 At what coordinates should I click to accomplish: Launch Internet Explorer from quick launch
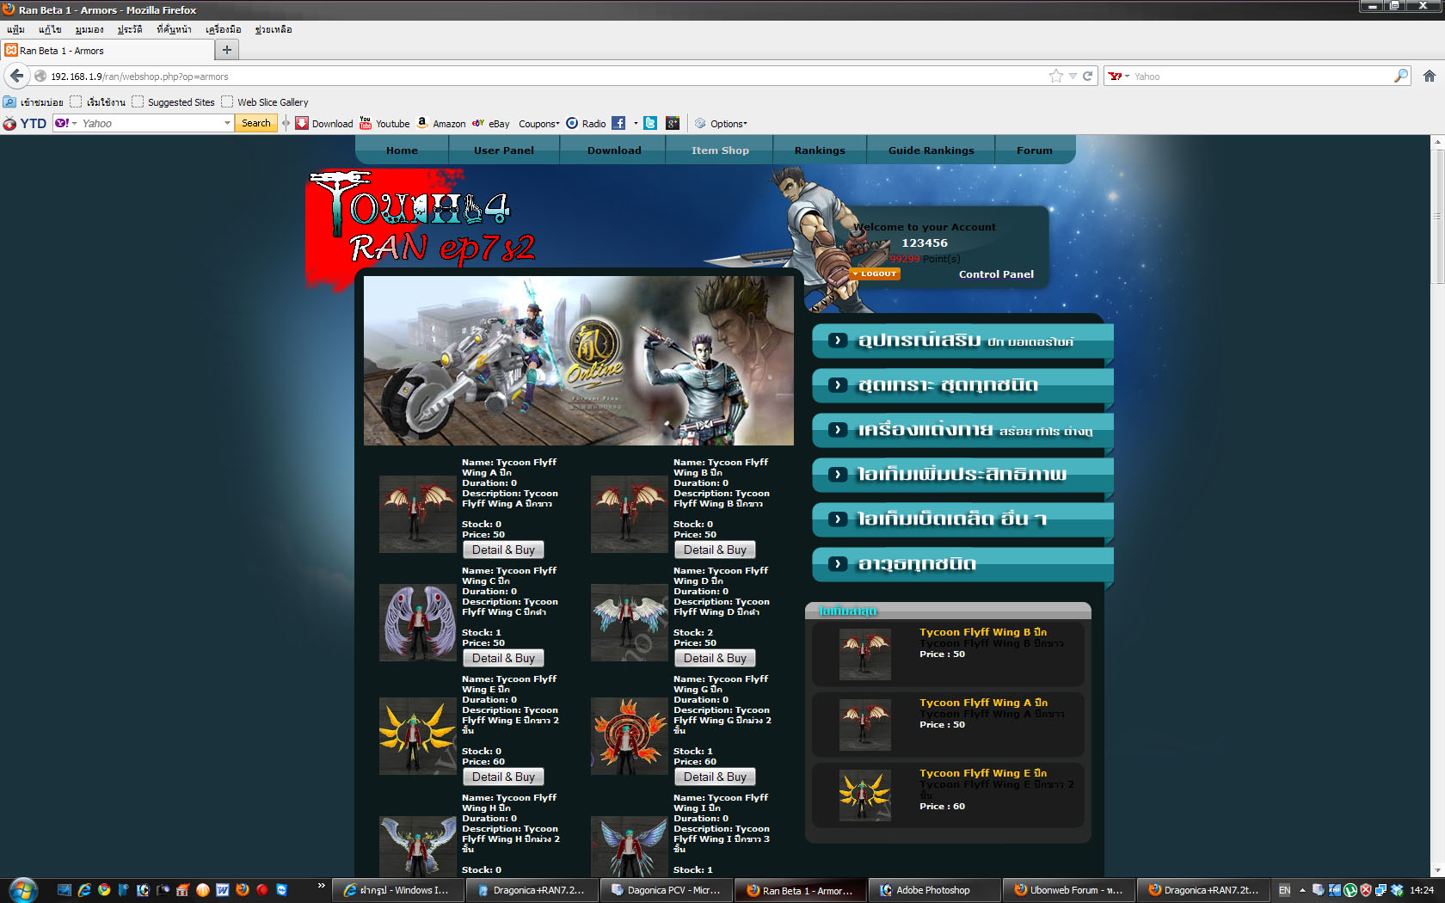point(84,890)
